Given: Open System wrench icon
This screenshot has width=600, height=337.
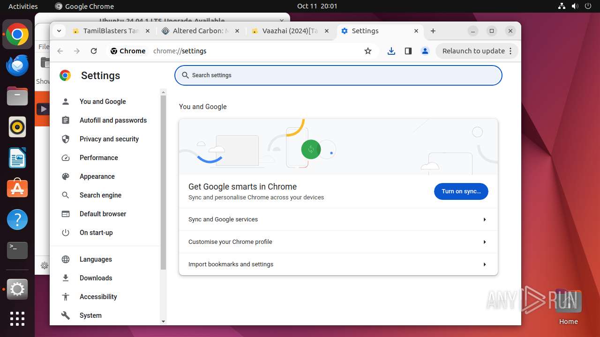Looking at the screenshot, I should [66, 315].
